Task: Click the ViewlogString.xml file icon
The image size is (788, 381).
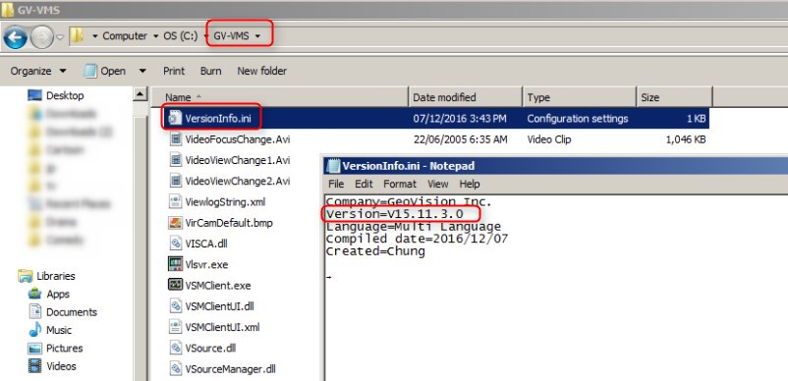Action: [175, 202]
